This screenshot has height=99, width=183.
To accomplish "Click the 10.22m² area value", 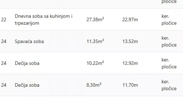I will [x=95, y=63].
